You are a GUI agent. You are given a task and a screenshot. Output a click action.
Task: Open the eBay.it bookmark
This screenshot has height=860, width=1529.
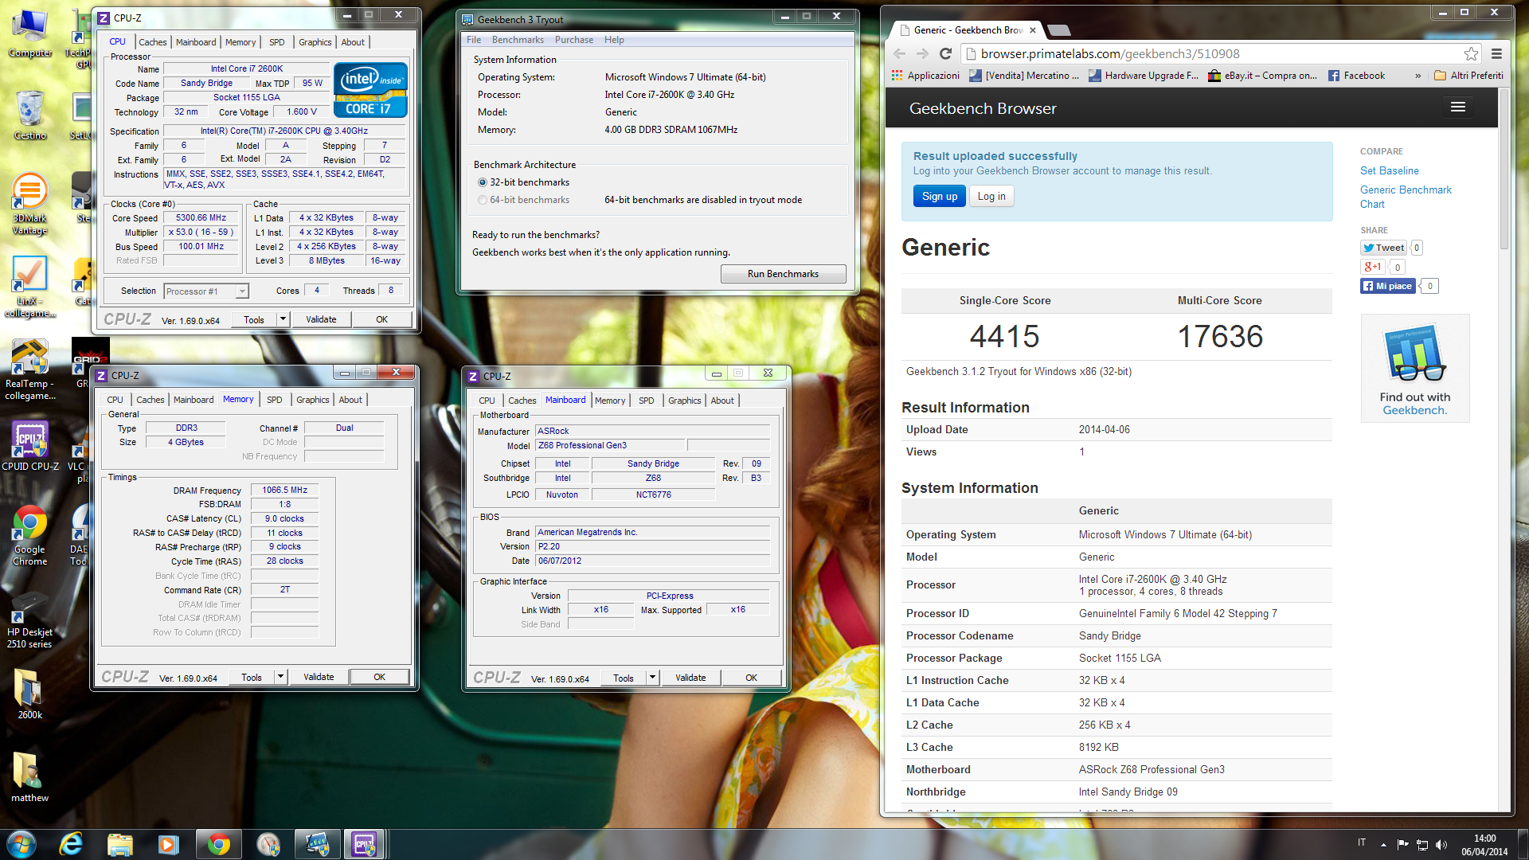pos(1262,76)
